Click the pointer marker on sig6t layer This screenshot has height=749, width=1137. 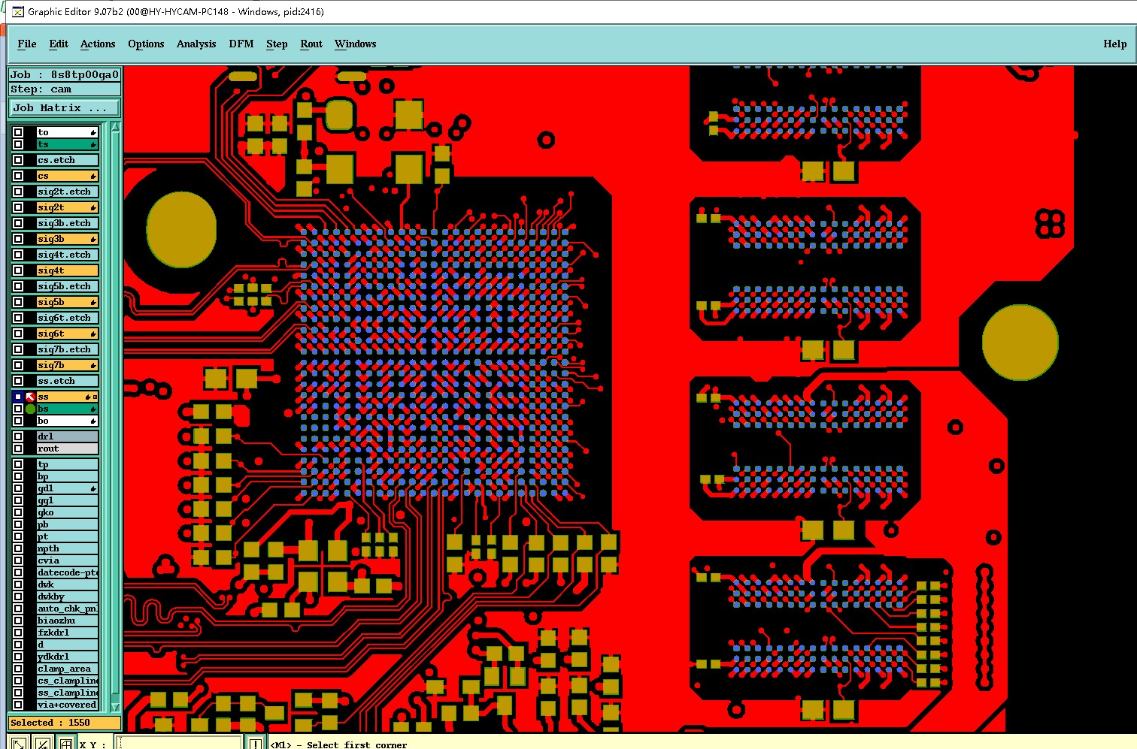click(93, 334)
